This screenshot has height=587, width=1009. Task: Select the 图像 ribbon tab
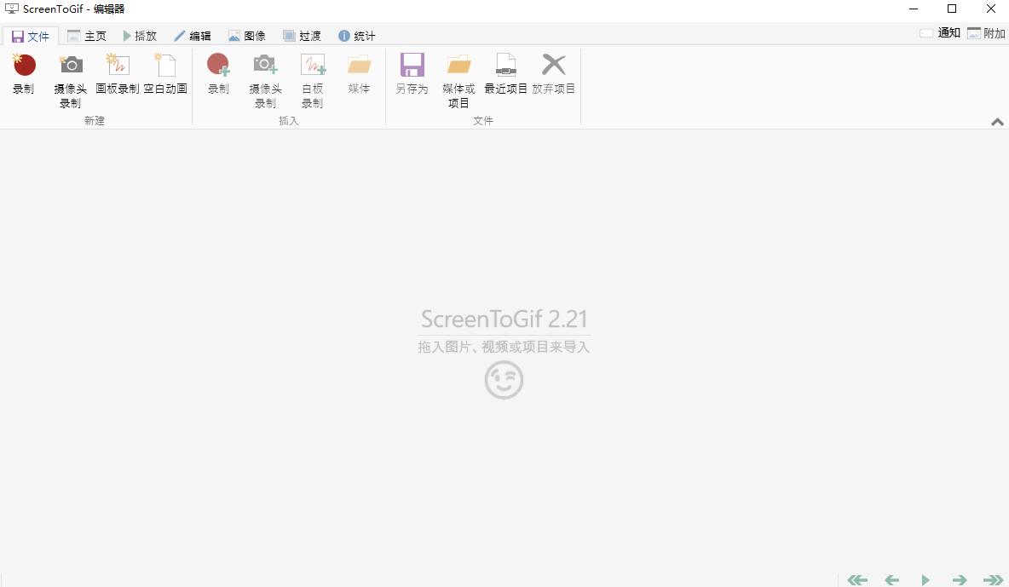tap(247, 36)
